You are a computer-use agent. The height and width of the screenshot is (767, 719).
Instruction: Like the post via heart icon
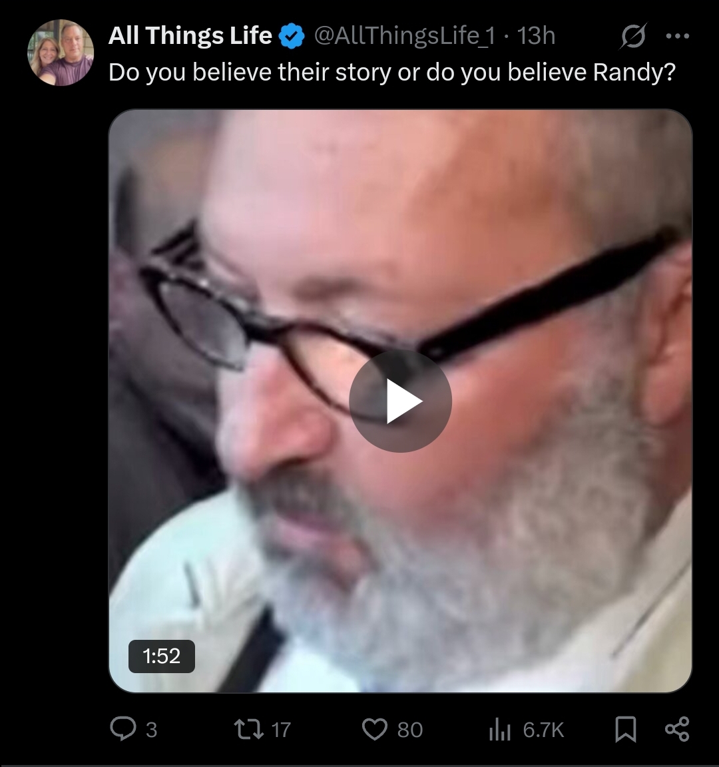click(x=375, y=729)
